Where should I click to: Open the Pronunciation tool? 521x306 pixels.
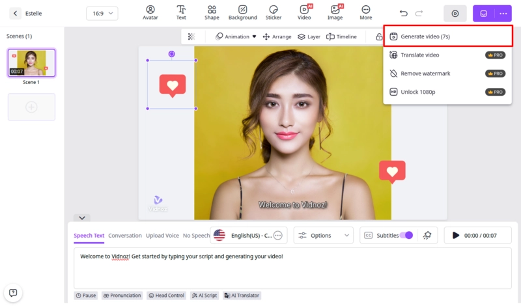click(122, 296)
